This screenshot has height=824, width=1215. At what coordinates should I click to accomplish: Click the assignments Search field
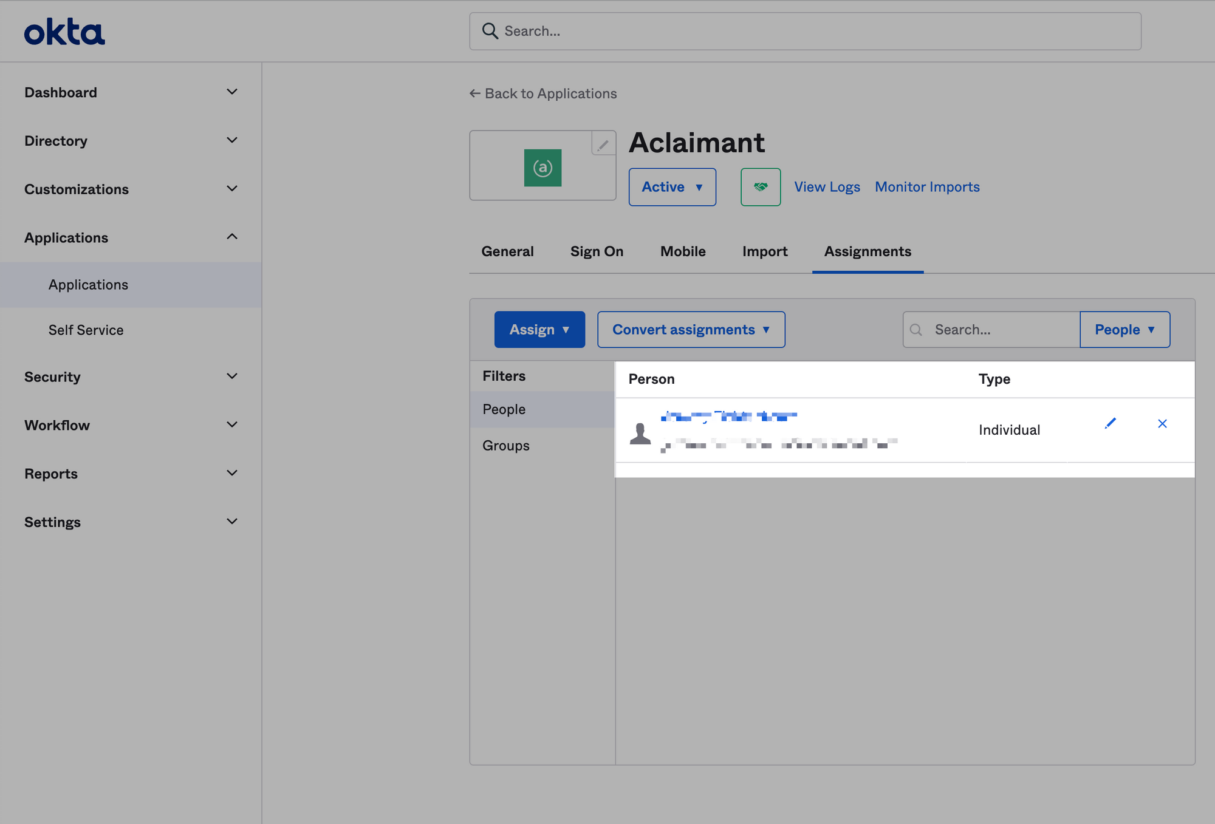tap(991, 330)
